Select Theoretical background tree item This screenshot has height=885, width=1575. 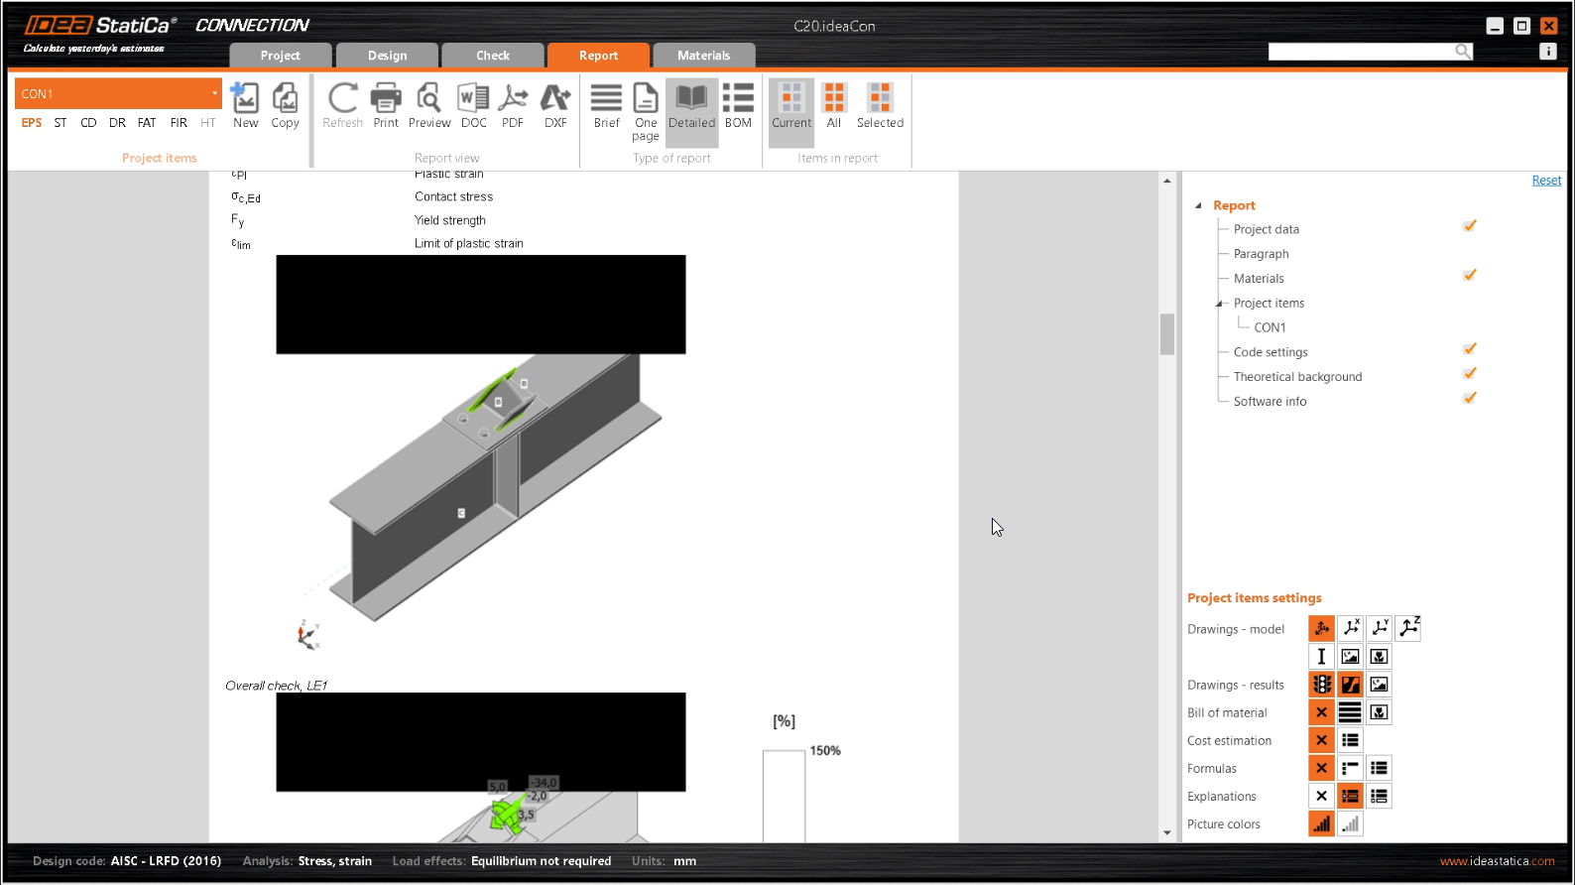click(x=1297, y=377)
